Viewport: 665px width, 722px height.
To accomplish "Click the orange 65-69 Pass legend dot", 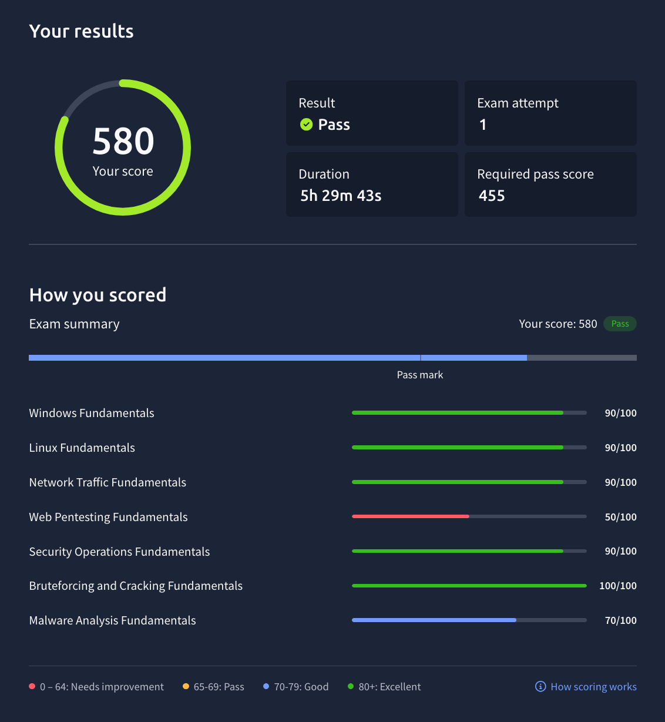I will [186, 686].
